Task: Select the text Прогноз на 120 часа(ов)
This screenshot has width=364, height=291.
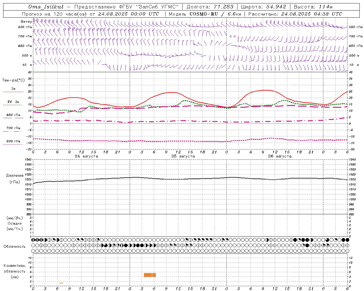Action: click(55, 14)
